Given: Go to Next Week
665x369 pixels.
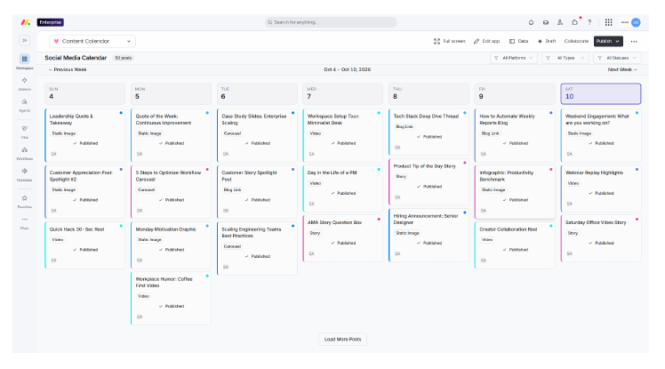Looking at the screenshot, I should click(x=622, y=69).
